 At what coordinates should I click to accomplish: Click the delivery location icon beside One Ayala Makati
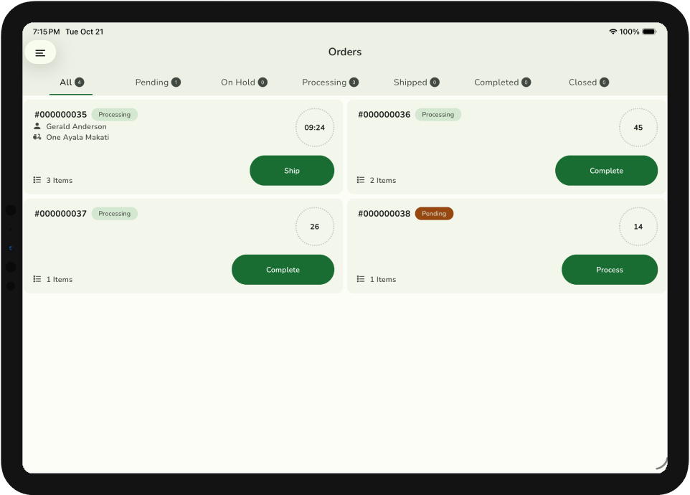pos(37,137)
